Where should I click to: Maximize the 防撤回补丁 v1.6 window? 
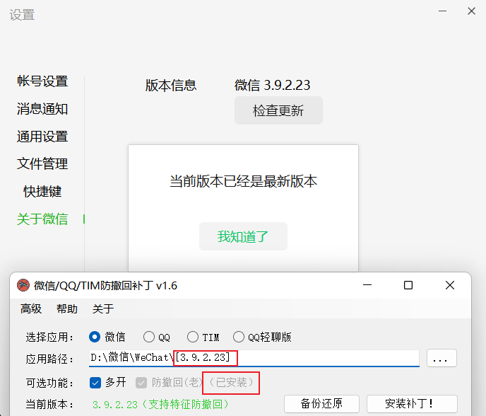[x=408, y=285]
